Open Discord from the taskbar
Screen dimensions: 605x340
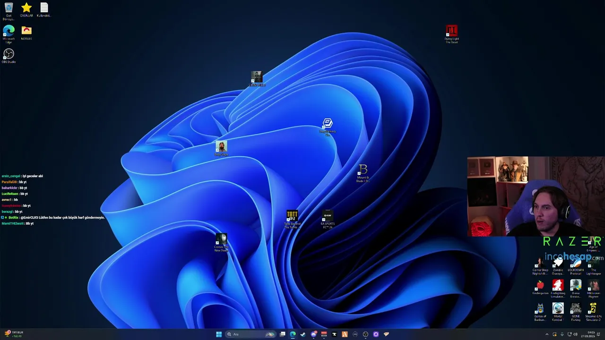pyautogui.click(x=313, y=334)
